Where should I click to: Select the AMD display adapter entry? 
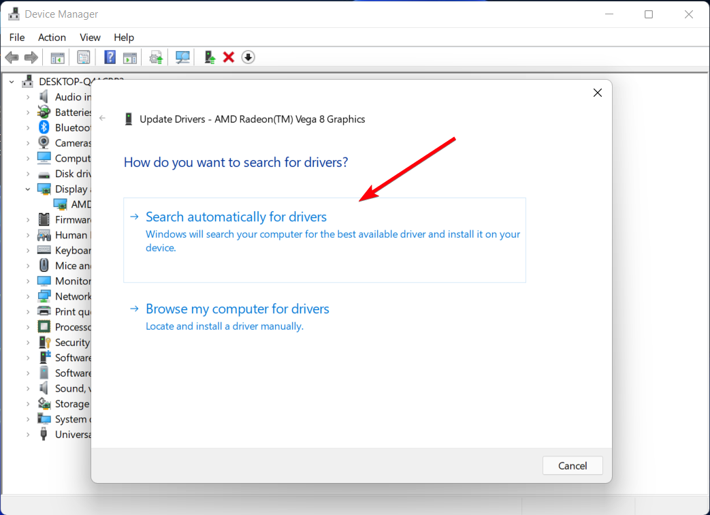72,204
